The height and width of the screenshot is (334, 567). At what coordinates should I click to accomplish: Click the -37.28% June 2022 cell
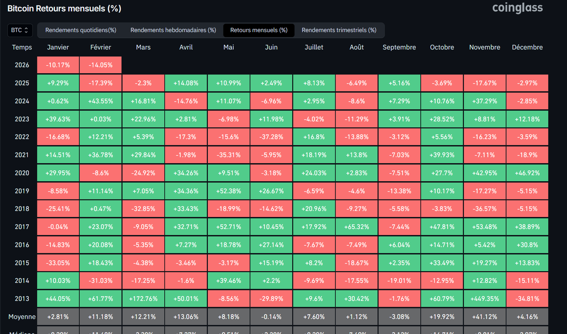pos(271,137)
